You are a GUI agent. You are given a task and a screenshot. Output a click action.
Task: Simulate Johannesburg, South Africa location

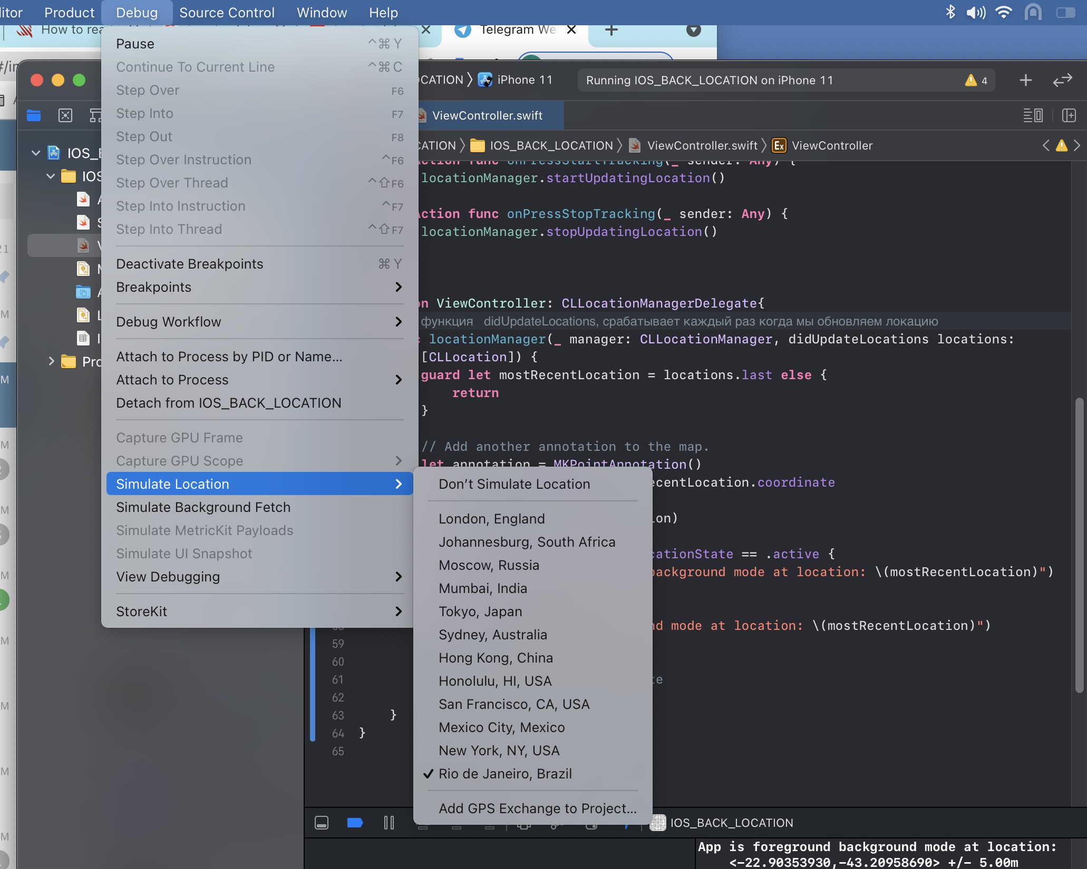pos(533,542)
